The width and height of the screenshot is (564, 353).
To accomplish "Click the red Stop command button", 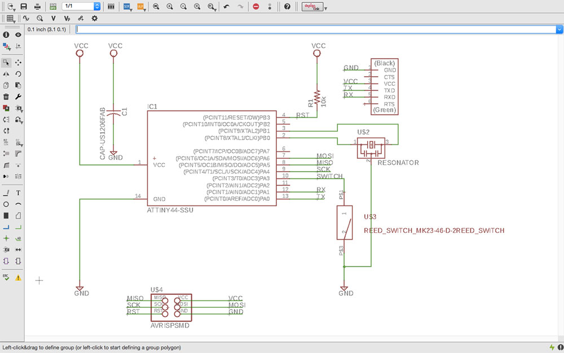I will tap(255, 7).
